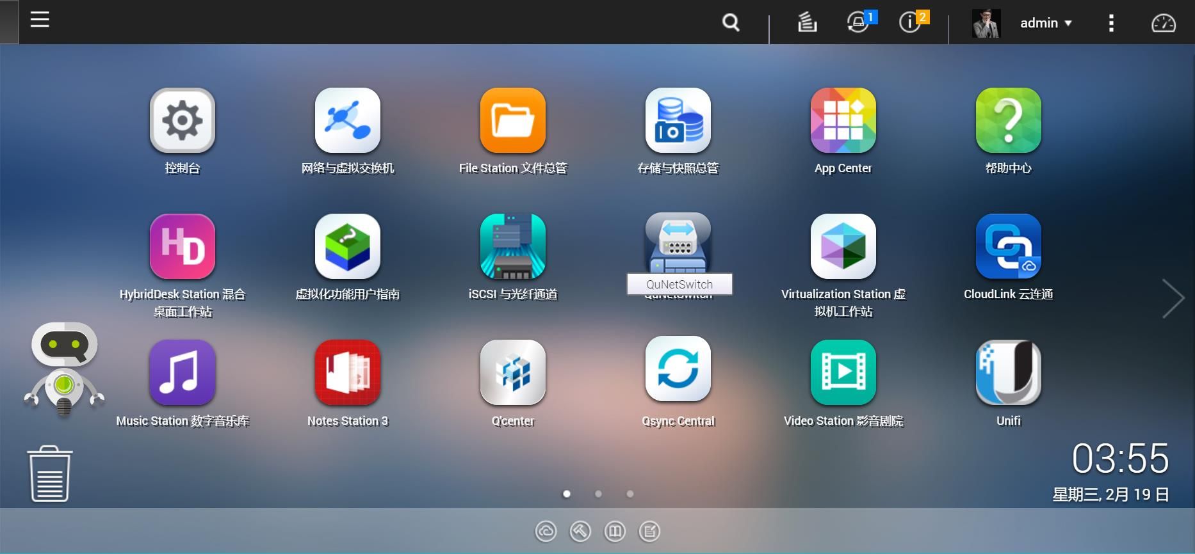Open 帮助中心 Help Center

(x=1009, y=120)
